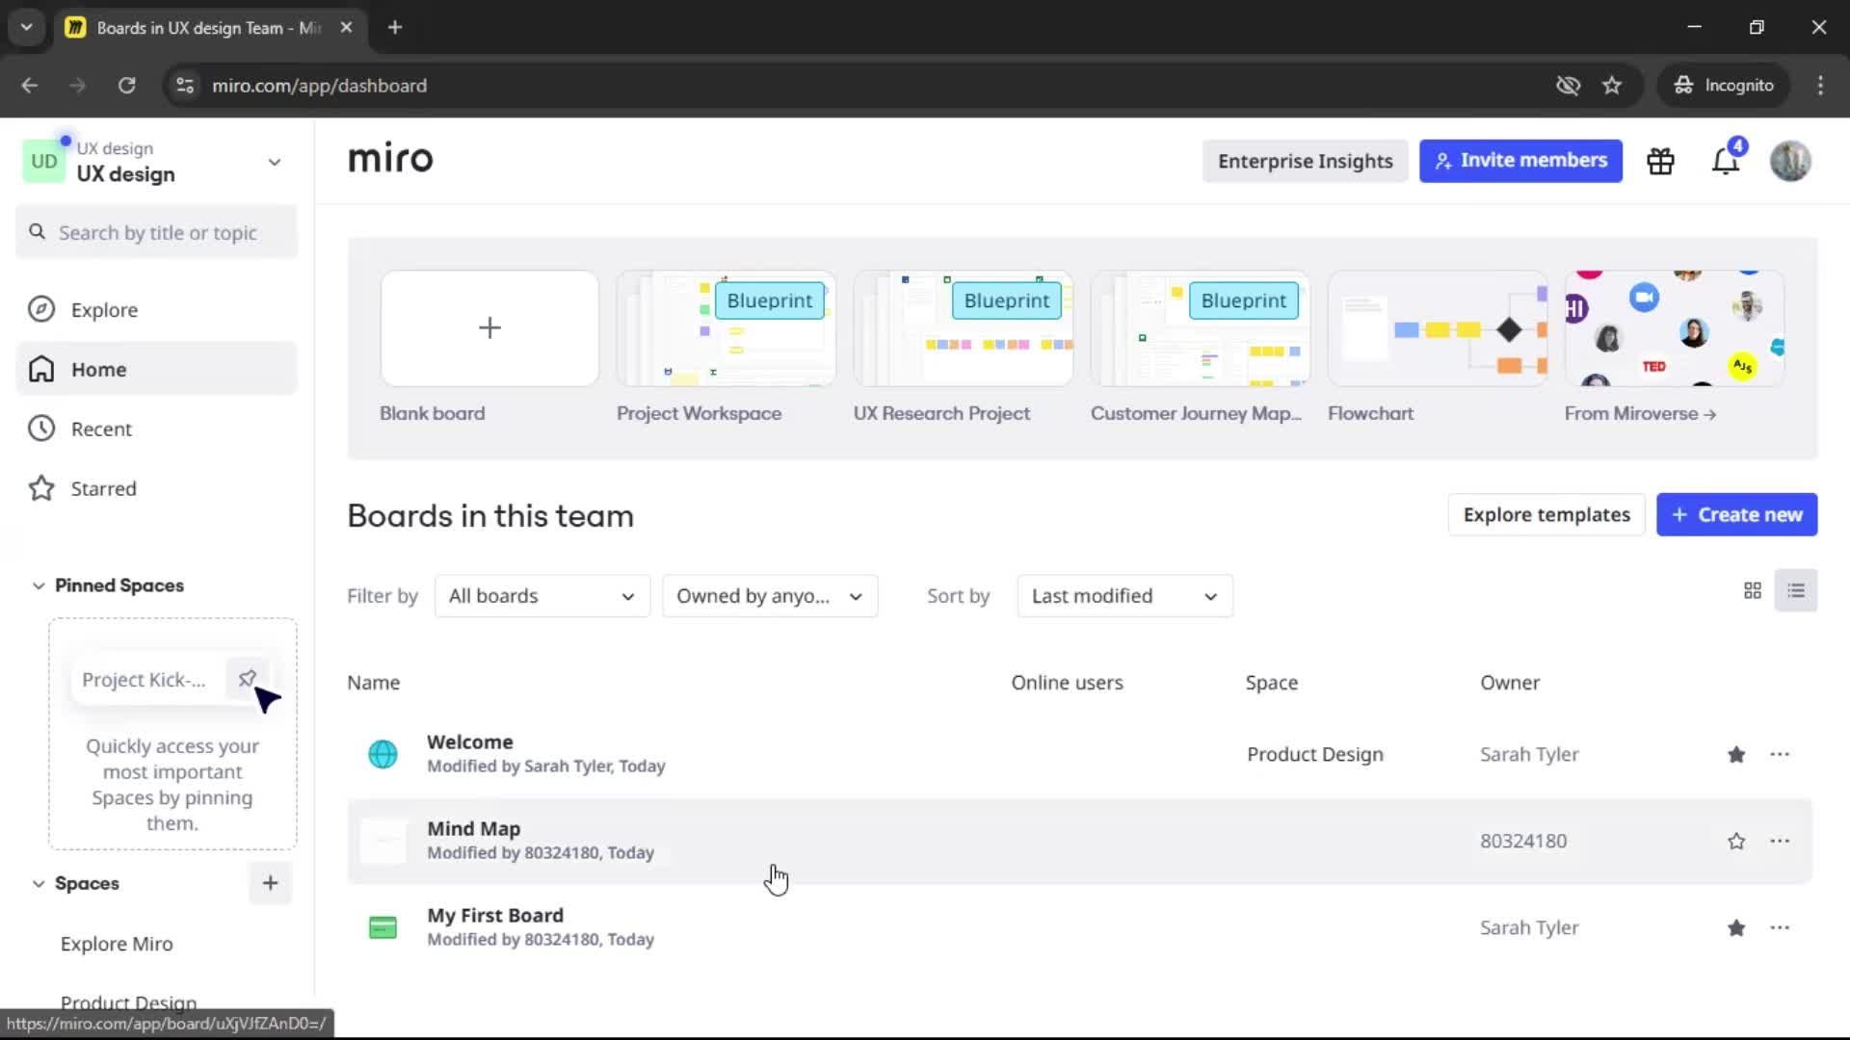Click Explore templates button
This screenshot has height=1040, width=1850.
[1546, 515]
